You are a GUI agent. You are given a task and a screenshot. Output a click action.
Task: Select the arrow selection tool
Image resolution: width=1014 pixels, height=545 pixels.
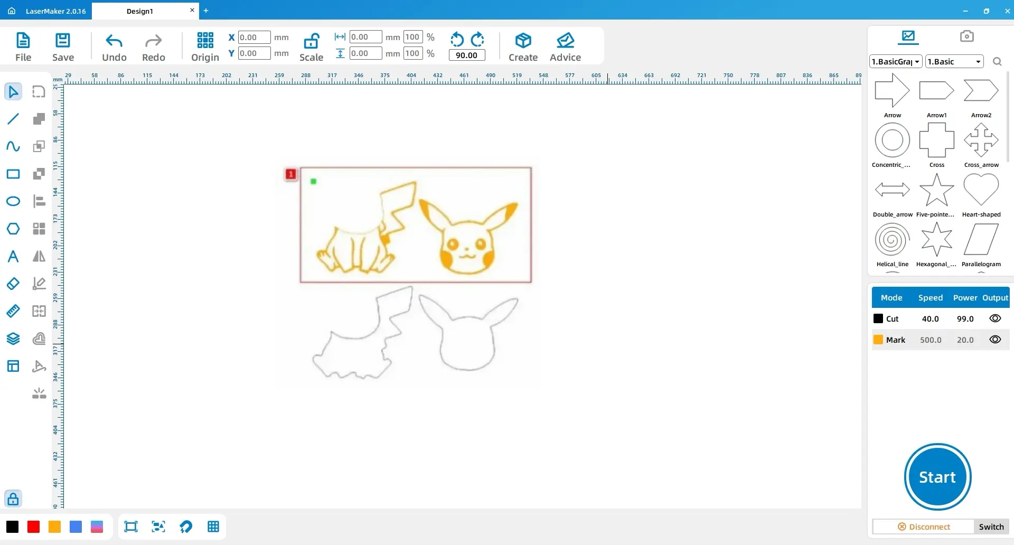tap(13, 91)
